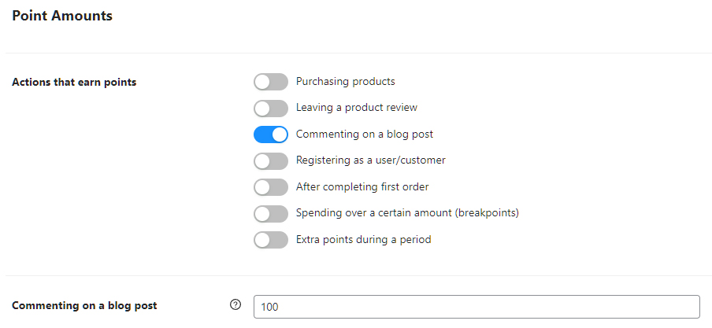The image size is (712, 328).
Task: Enable the Purchasing products toggle switch
Action: [x=271, y=82]
